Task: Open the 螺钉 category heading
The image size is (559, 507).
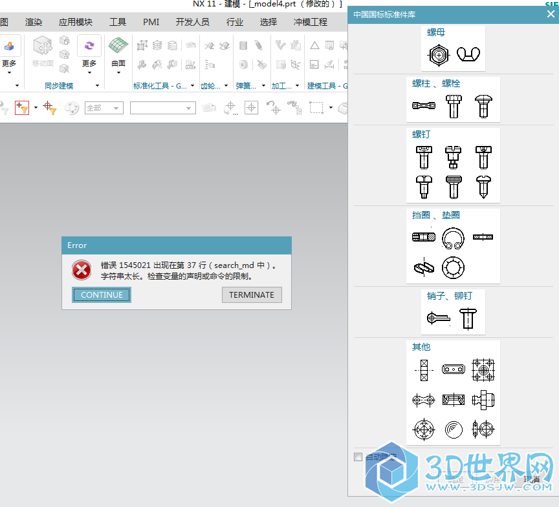Action: click(421, 134)
